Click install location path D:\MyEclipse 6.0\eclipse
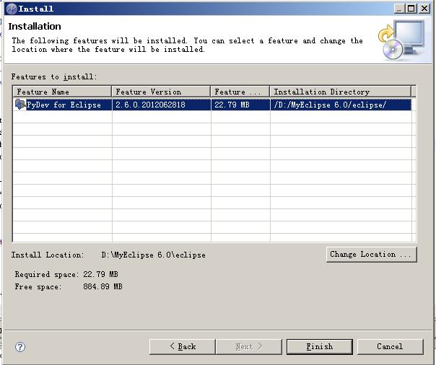 154,255
